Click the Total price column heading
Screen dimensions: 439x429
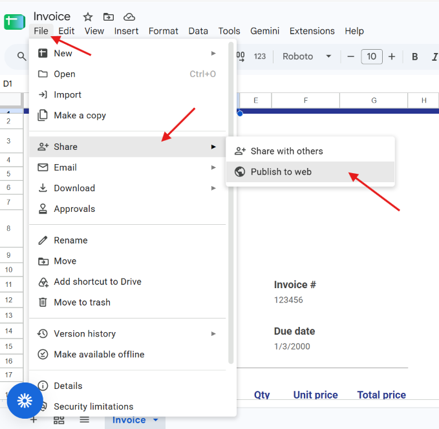381,395
